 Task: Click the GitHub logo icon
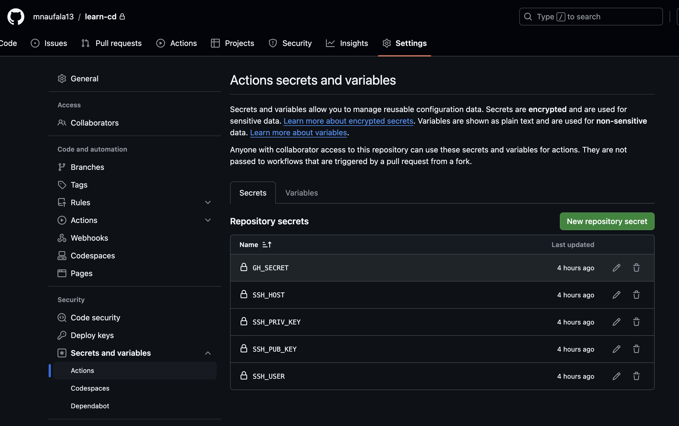16,17
